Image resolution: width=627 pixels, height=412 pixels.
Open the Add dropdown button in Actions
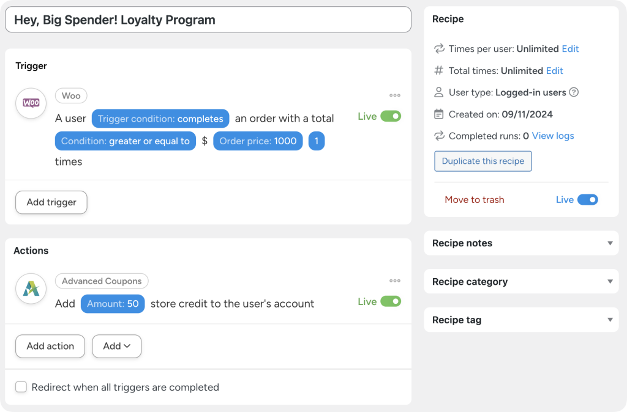(116, 346)
